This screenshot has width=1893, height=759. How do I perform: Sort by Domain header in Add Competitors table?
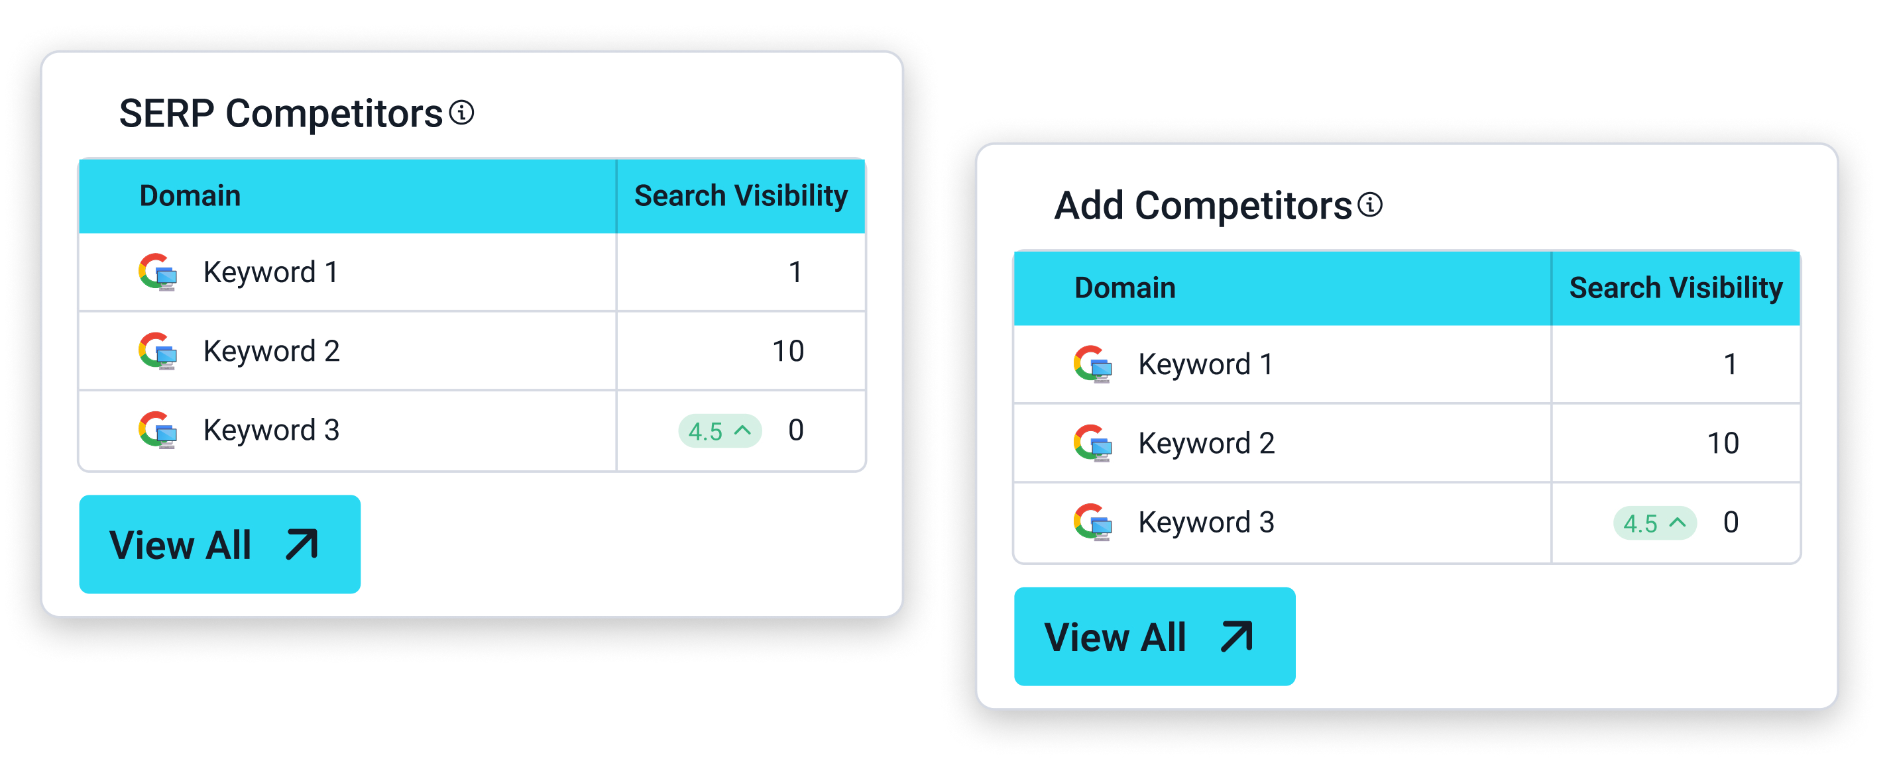[1124, 287]
